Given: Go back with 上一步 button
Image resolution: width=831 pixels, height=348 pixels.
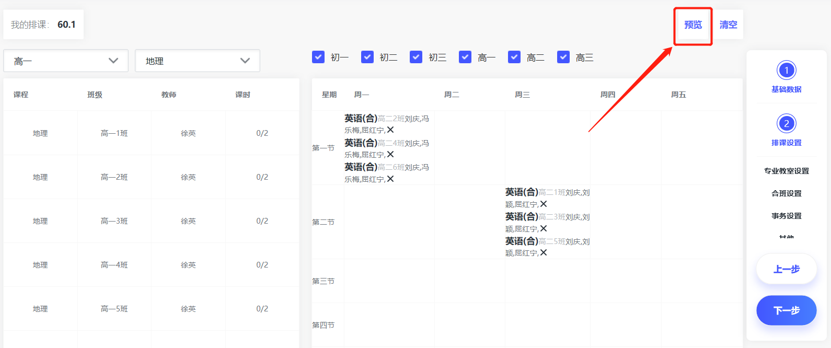Looking at the screenshot, I should 787,269.
